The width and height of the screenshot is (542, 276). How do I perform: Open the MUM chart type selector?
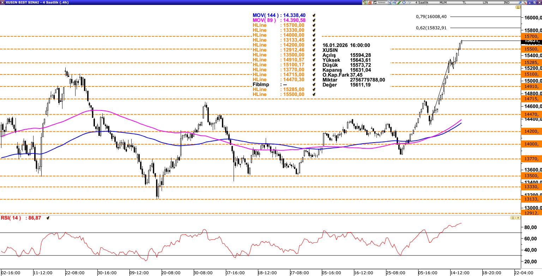pyautogui.click(x=443, y=2)
